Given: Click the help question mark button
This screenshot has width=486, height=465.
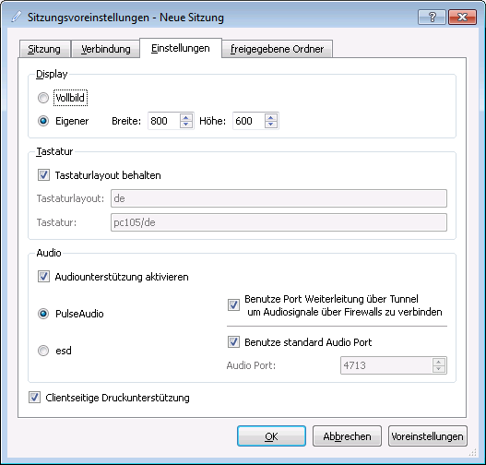Looking at the screenshot, I should point(432,17).
